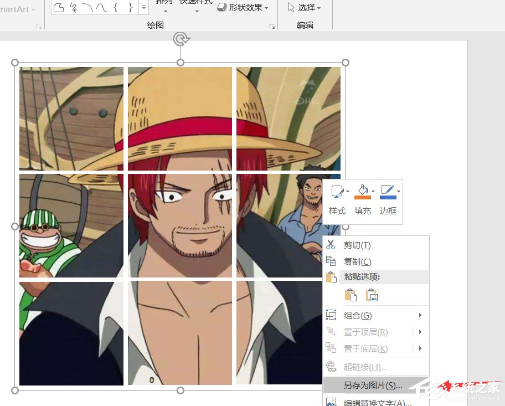
Task: Click the scissors icon beside 剪切
Action: point(331,245)
